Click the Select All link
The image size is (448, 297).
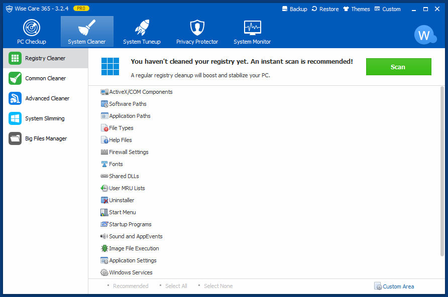(x=176, y=286)
